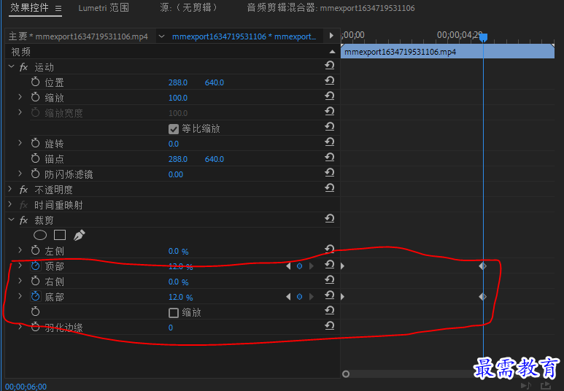This screenshot has width=564, height=391.
Task: Reset the 顶部 crop parameter
Action: (330, 265)
